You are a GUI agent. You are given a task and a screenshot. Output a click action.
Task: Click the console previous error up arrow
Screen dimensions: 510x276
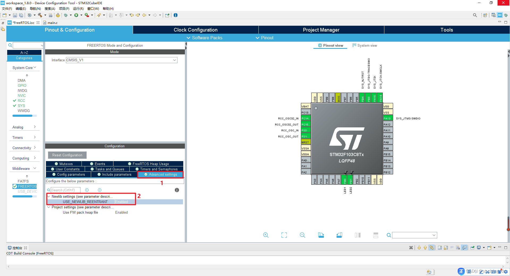425,248
